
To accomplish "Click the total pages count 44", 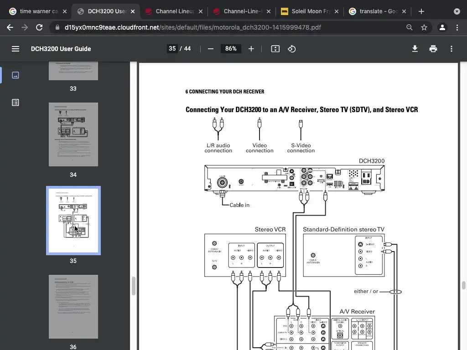I will pos(187,48).
